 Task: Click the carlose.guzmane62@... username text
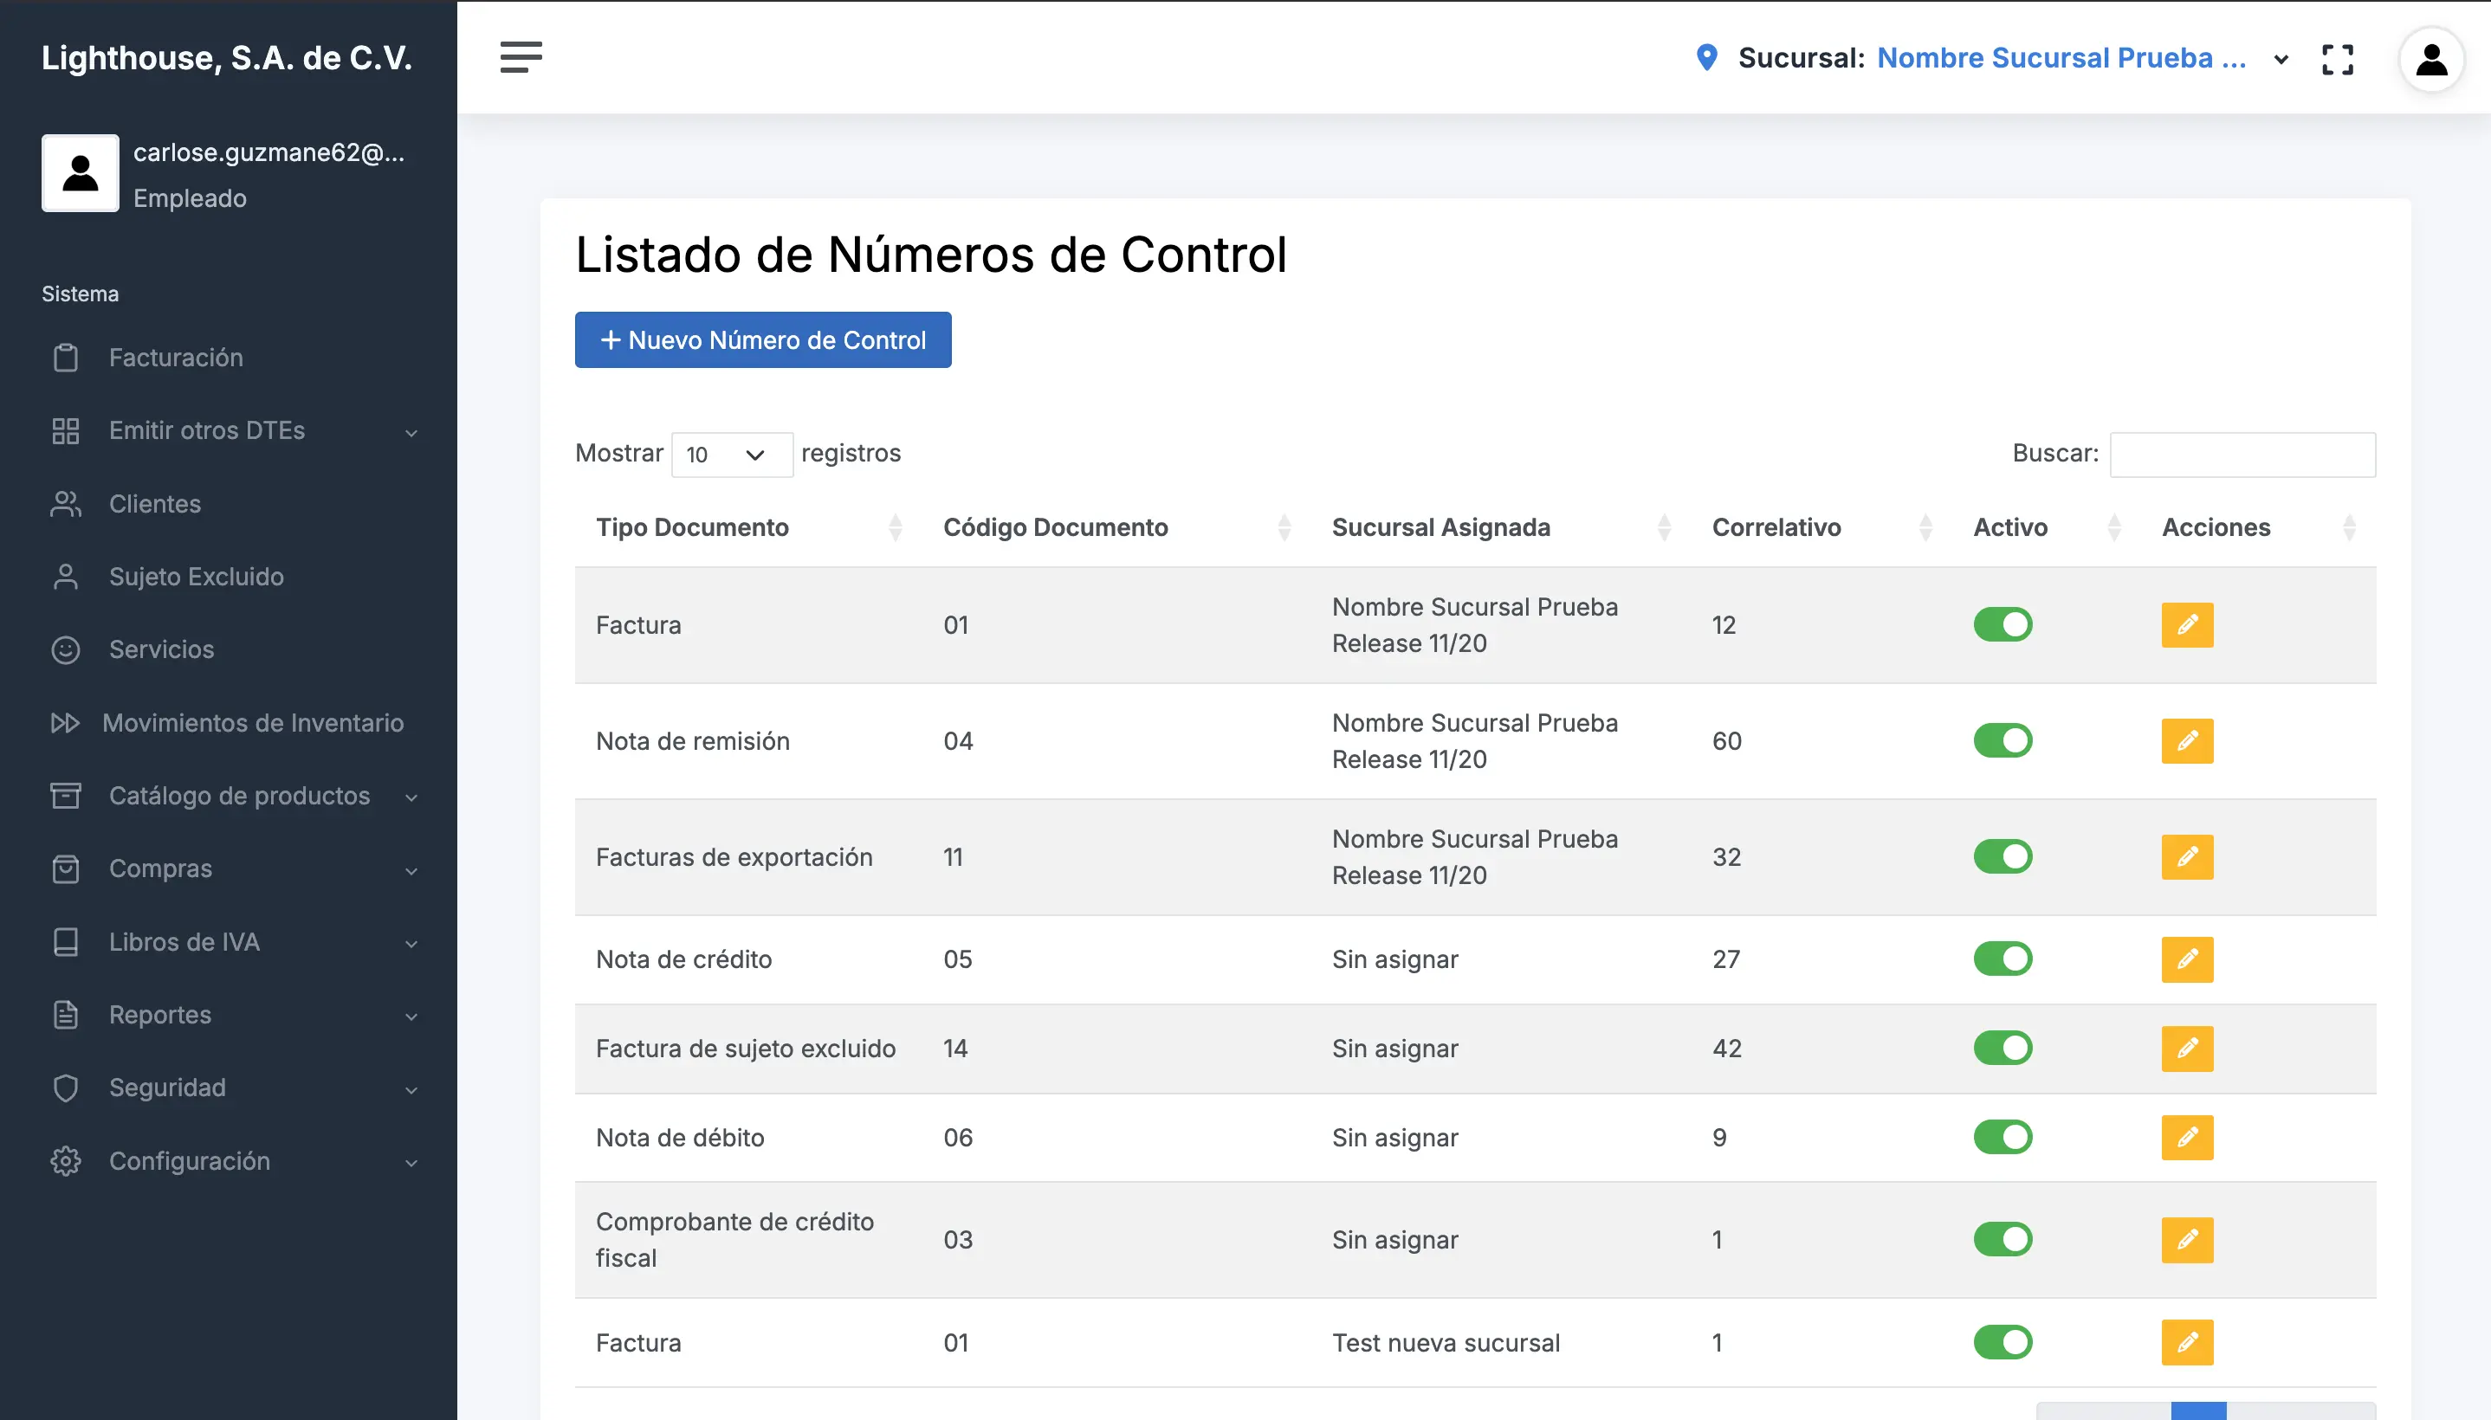[269, 152]
